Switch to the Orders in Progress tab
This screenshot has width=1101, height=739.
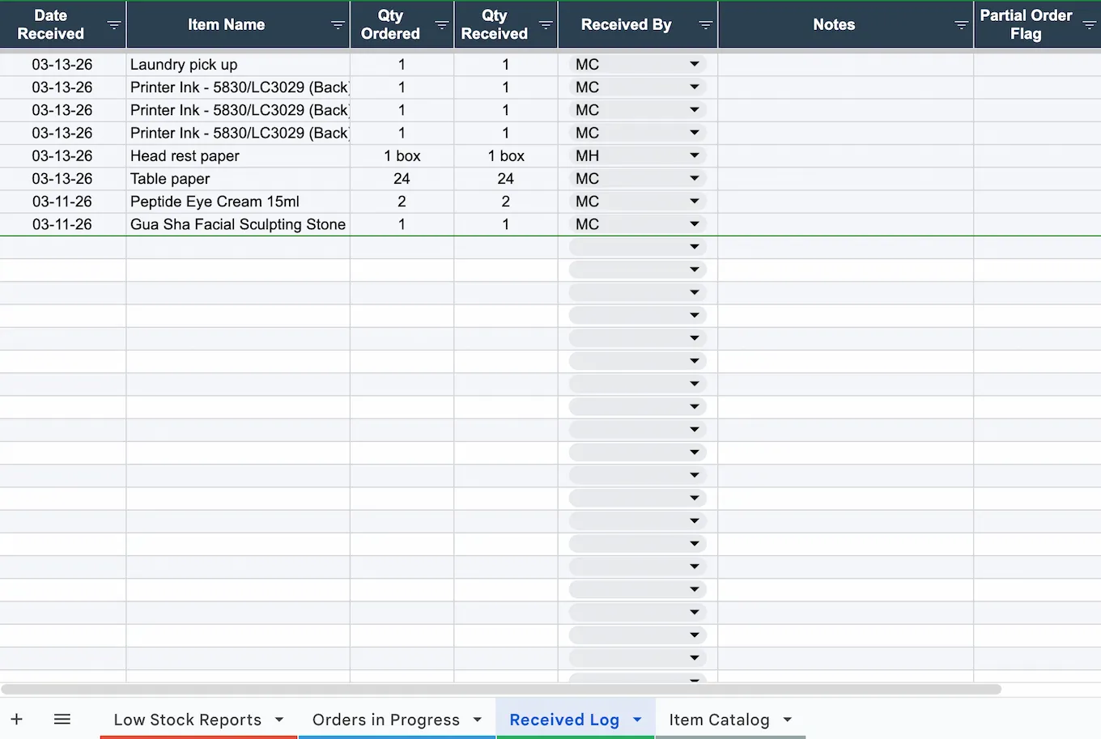point(387,719)
